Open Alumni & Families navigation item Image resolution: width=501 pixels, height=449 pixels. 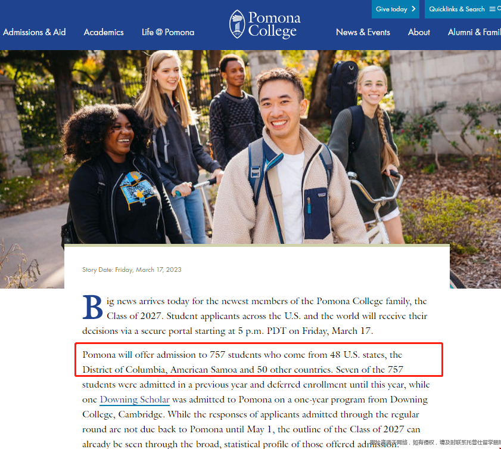[x=474, y=32]
